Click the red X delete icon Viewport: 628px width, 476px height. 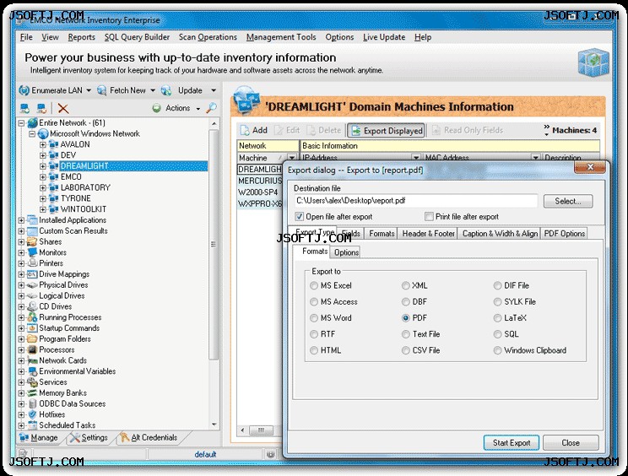62,108
